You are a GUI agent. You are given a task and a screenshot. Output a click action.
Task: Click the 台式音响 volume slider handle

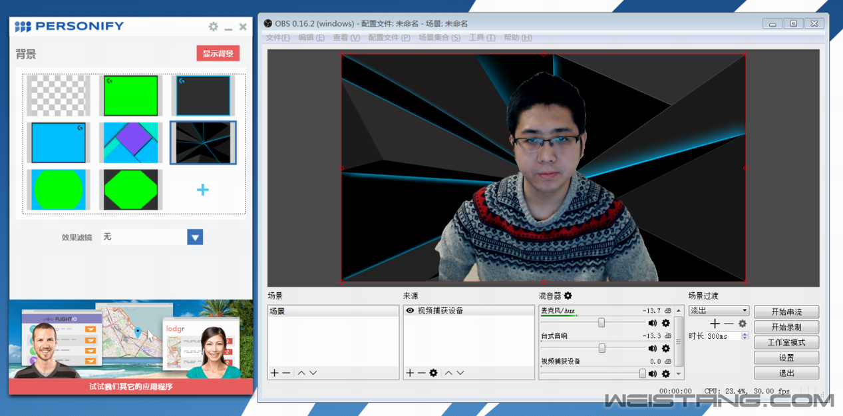[602, 348]
